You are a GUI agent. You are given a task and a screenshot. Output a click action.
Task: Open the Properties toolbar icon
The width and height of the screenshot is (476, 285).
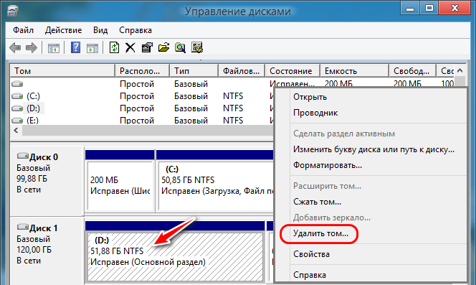pyautogui.click(x=147, y=48)
